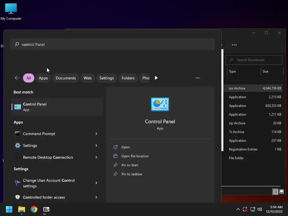The width and height of the screenshot is (288, 216).
Task: Click the Search Downloads field in Explorer
Action: (x=254, y=60)
